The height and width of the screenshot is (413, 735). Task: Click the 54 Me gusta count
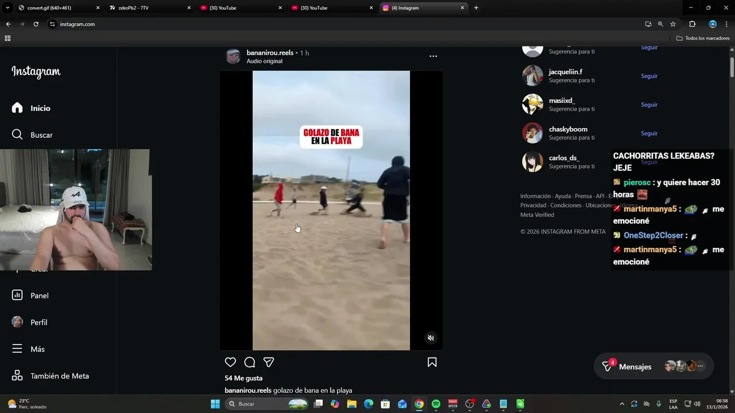tap(243, 378)
